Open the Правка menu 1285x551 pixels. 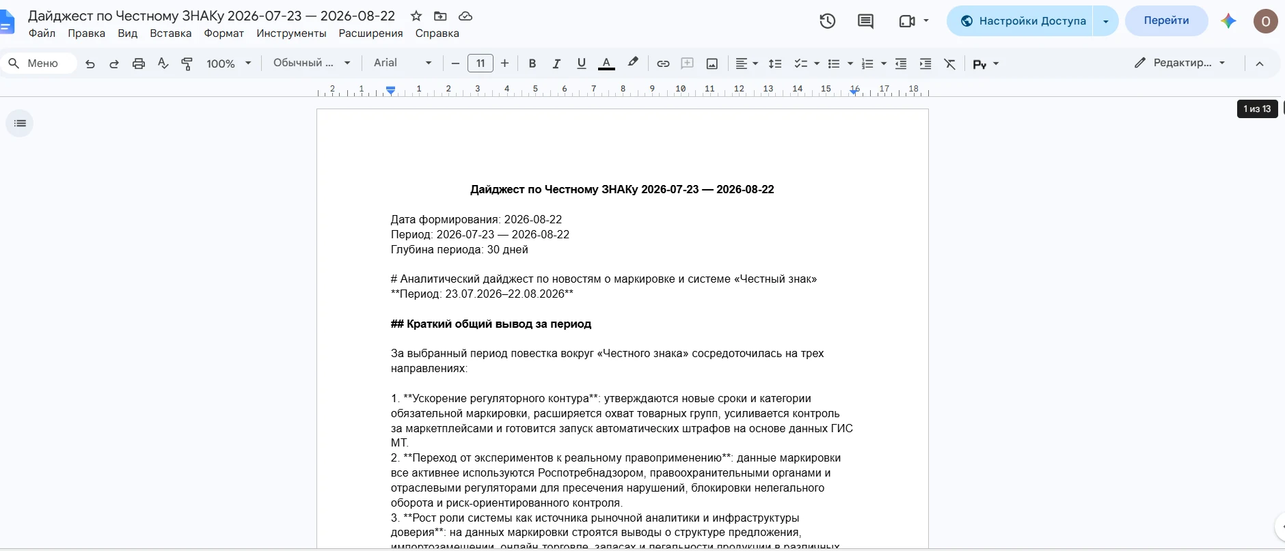click(87, 33)
